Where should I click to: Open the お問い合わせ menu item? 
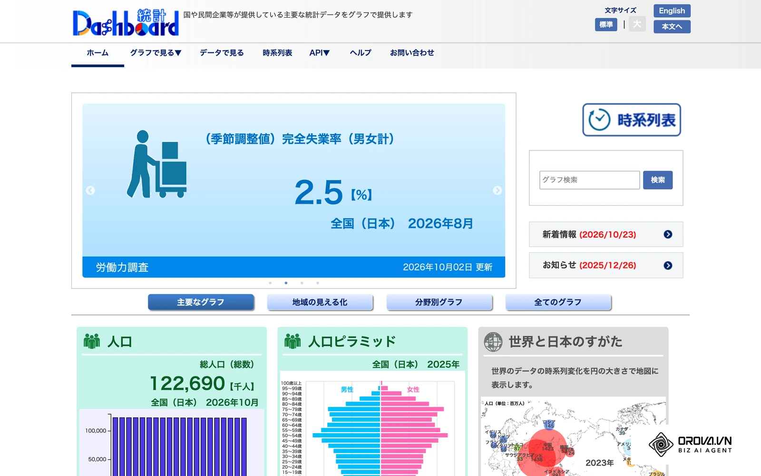coord(412,53)
